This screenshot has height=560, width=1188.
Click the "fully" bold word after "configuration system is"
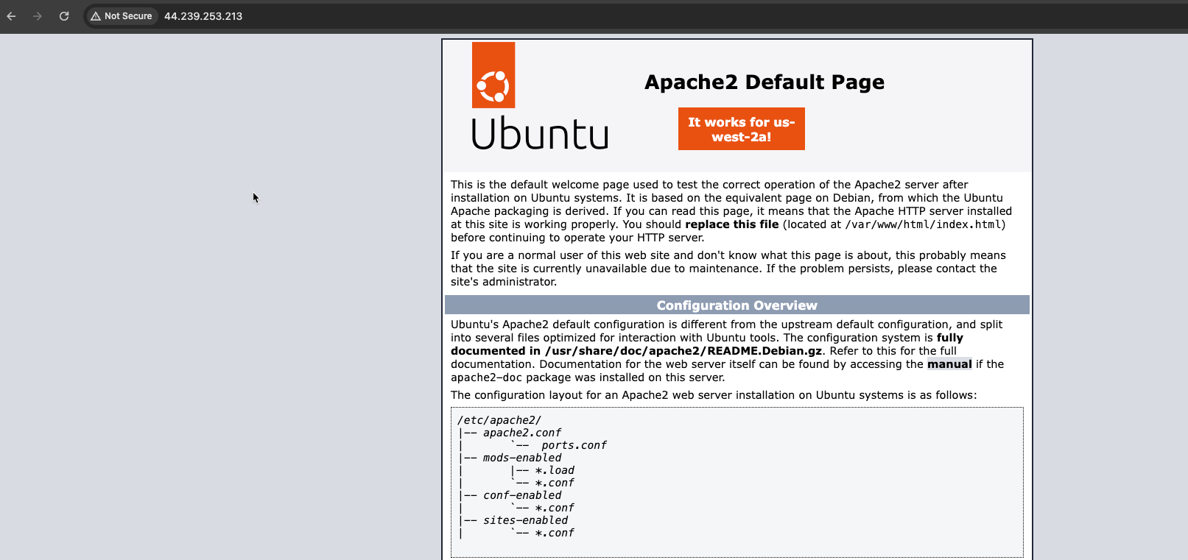(950, 338)
